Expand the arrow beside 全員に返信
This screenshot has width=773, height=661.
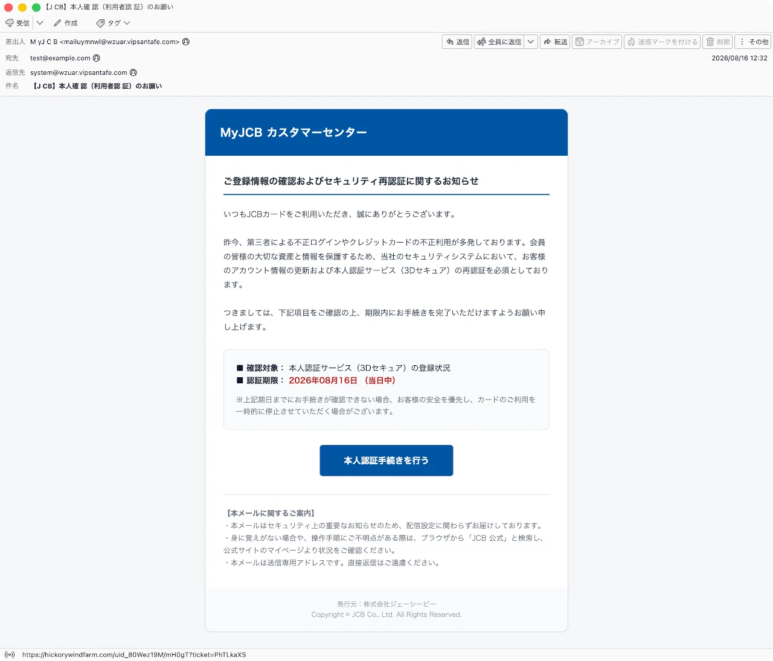(x=530, y=42)
